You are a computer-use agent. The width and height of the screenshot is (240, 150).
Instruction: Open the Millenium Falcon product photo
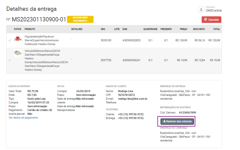18,53
